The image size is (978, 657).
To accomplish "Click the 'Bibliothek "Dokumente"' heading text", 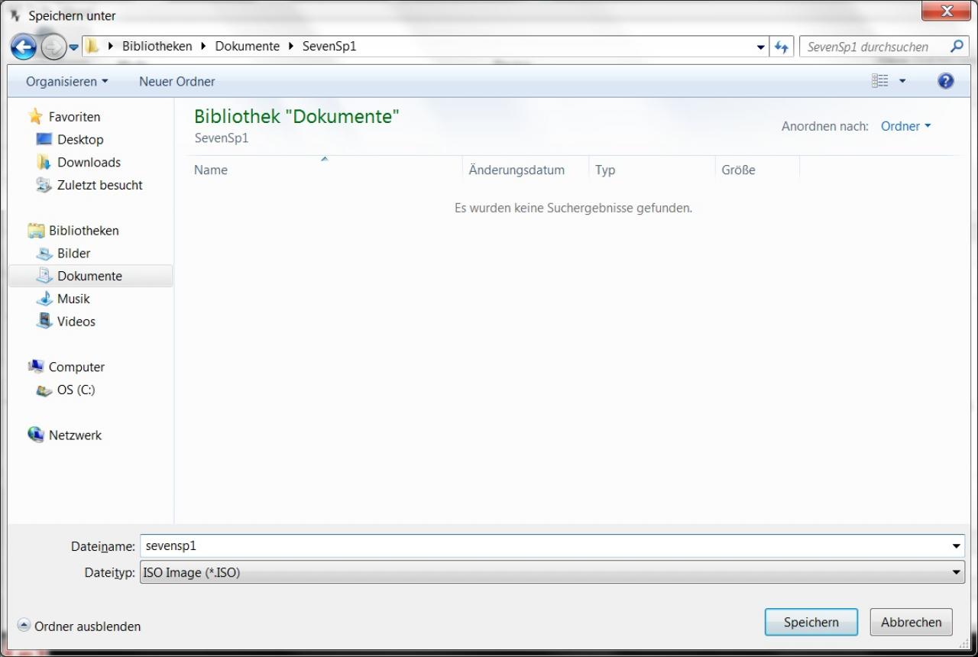I will 296,117.
